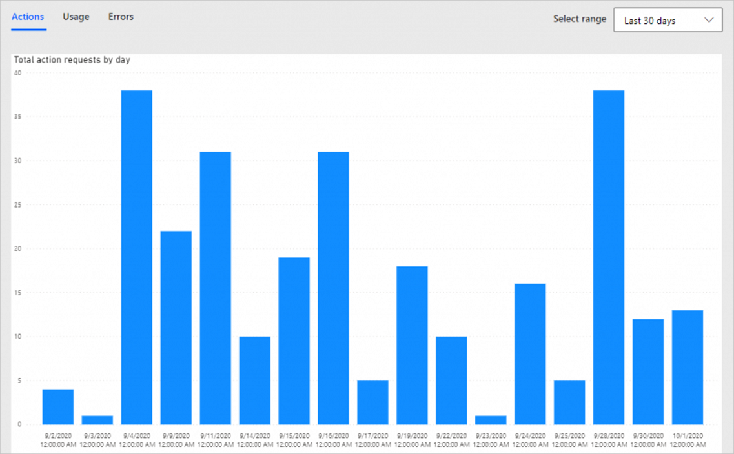This screenshot has height=454, width=734.
Task: Switch to the Usage tab
Action: pyautogui.click(x=76, y=17)
